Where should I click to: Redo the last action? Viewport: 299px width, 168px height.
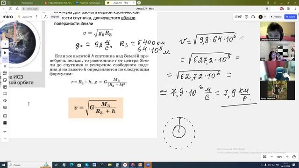(x=5, y=139)
